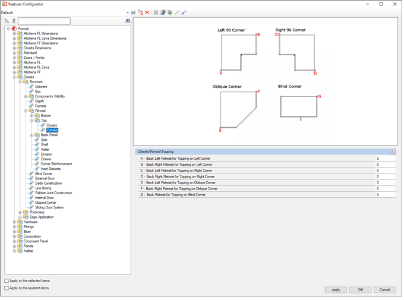Image resolution: width=404 pixels, height=300 pixels.
Task: Select the Composed Panel tree item
Action: (36, 242)
